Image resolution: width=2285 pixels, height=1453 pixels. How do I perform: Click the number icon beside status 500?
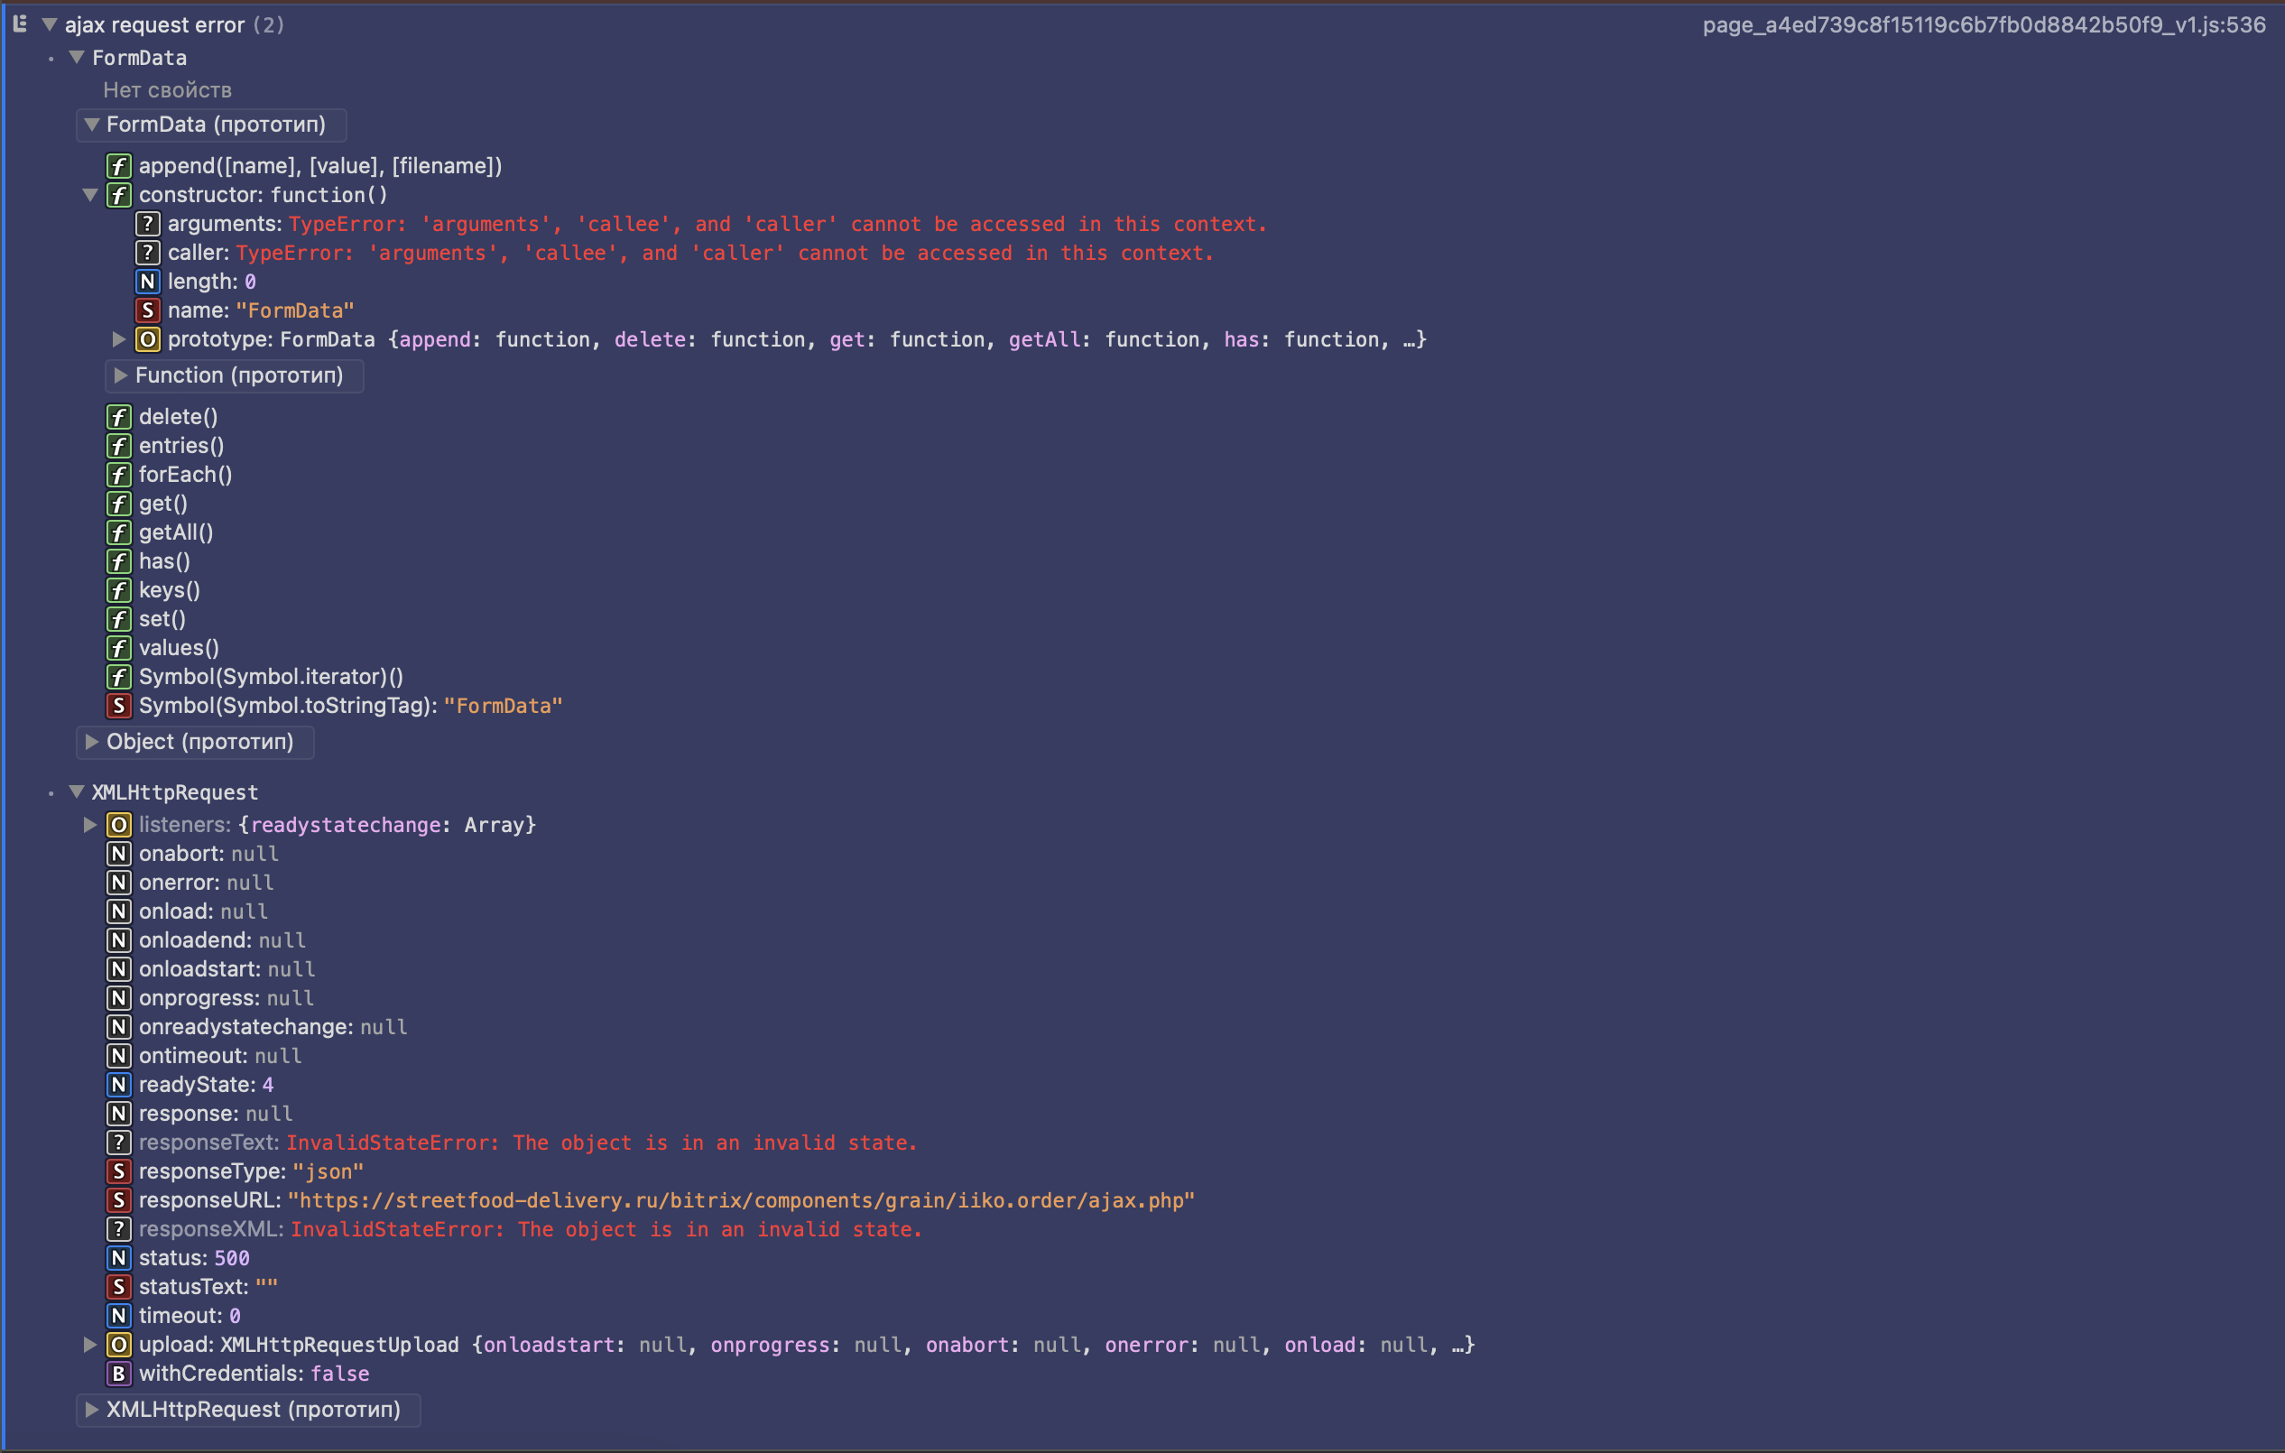pos(118,1258)
